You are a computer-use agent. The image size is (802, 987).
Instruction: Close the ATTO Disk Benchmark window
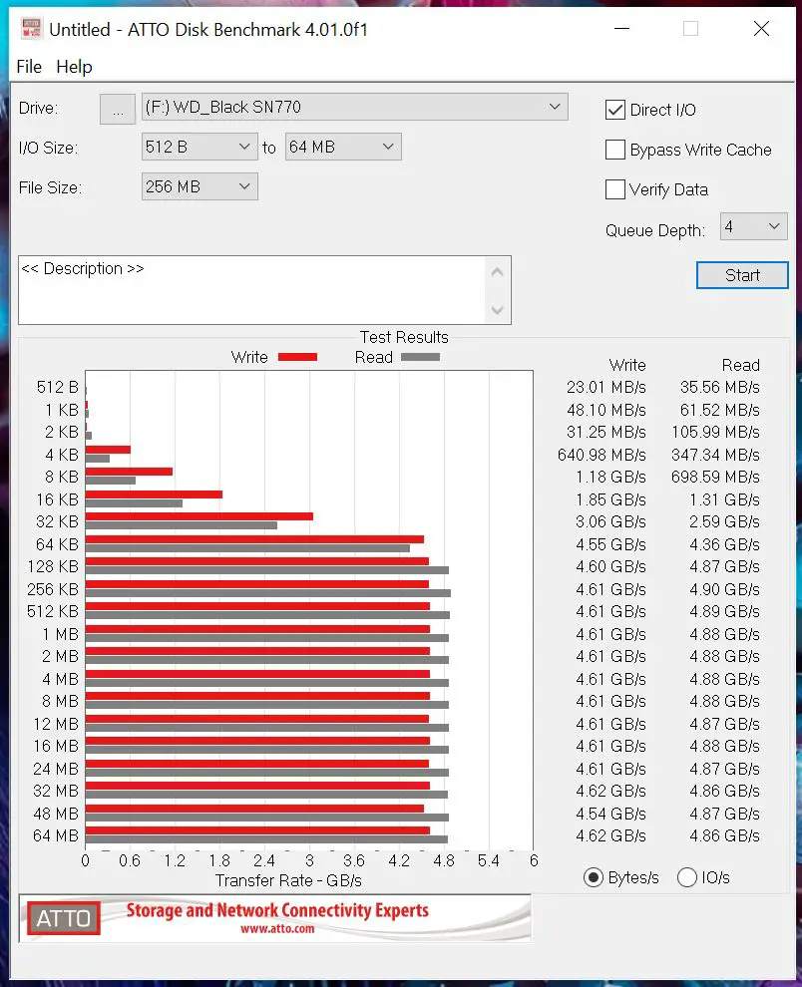(762, 29)
